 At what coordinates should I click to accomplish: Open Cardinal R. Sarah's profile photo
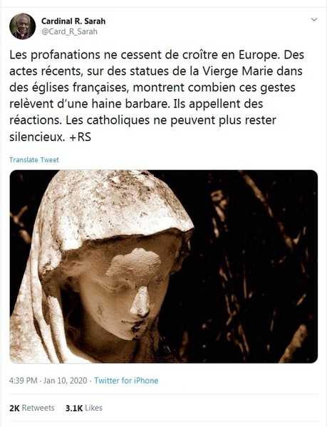click(x=23, y=26)
